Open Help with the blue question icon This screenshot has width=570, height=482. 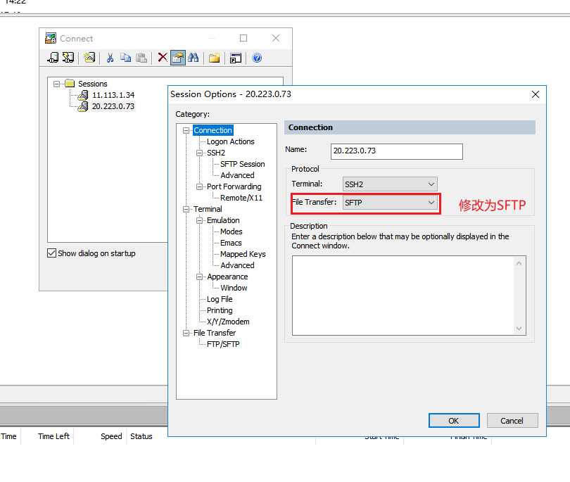(257, 58)
